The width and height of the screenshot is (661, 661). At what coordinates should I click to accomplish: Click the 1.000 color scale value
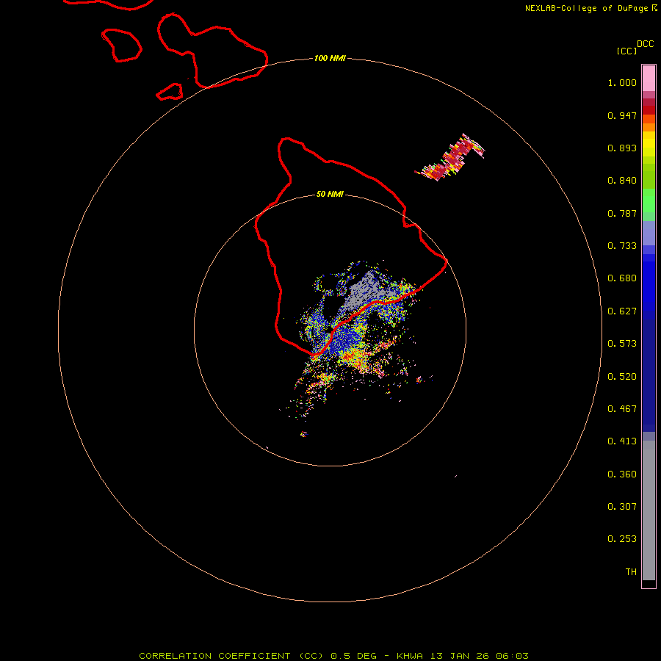tap(622, 82)
